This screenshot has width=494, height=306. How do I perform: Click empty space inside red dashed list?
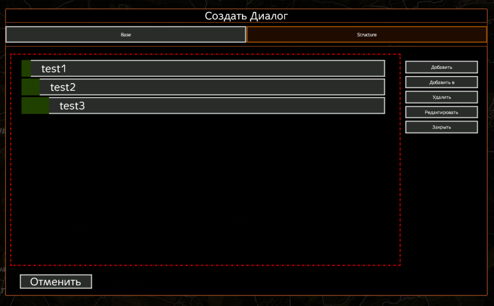pyautogui.click(x=204, y=194)
